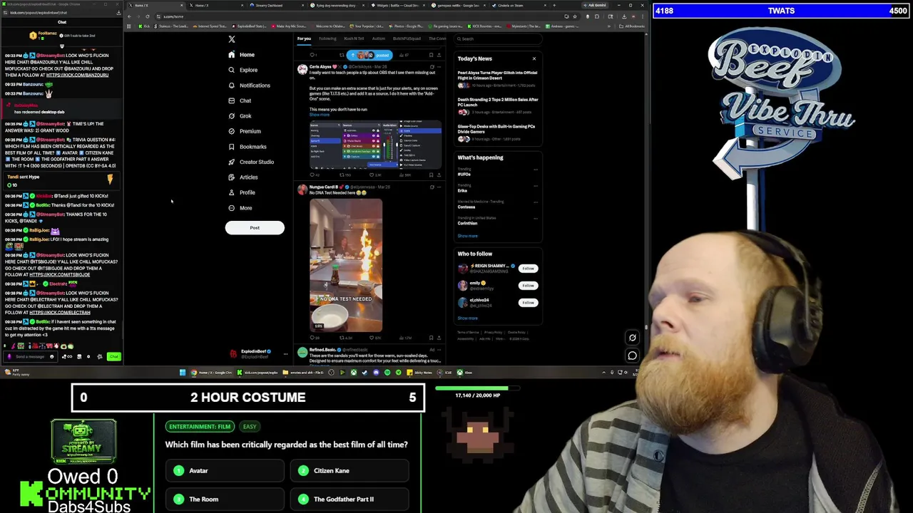Switch to the Following timeline tab
Viewport: 913px width, 513px height.
tap(327, 38)
